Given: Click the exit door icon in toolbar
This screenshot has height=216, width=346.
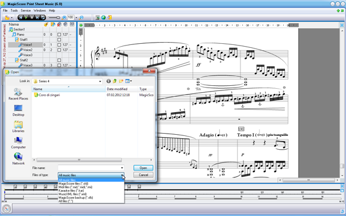Looking at the screenshot, I should (110, 17).
